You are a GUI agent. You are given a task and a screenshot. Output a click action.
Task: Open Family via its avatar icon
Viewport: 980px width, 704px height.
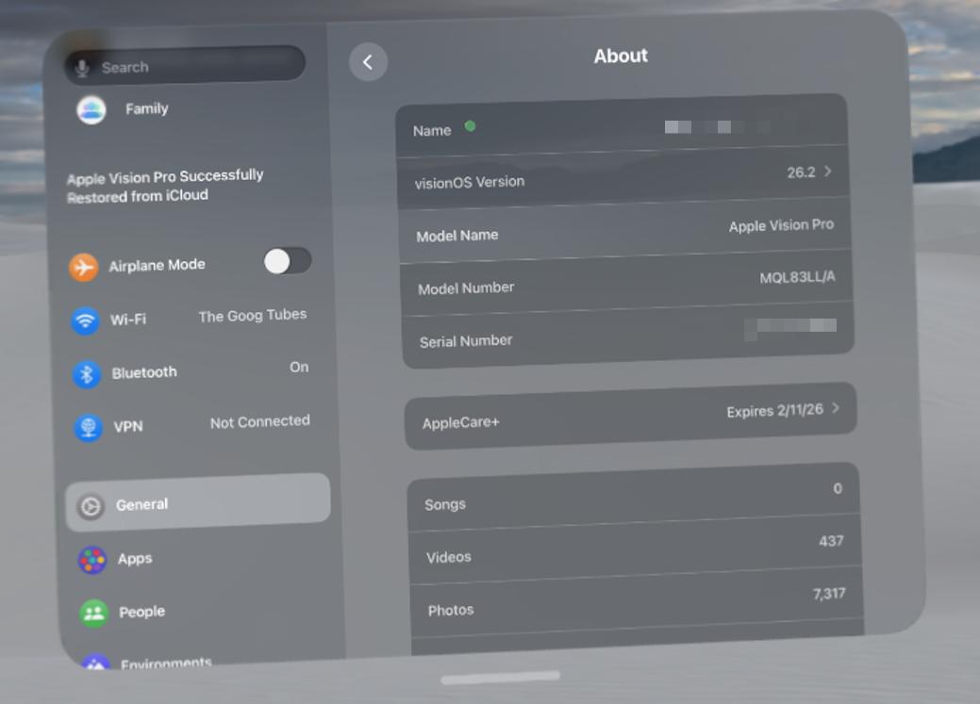tap(91, 110)
